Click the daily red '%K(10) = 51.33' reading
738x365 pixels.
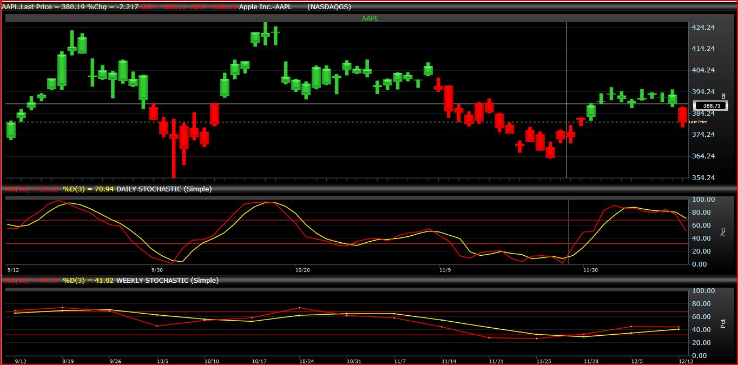coord(31,189)
